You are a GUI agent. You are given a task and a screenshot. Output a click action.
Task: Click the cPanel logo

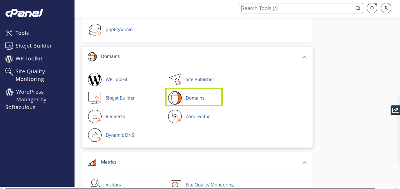click(x=24, y=13)
